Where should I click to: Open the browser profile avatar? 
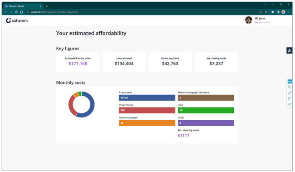click(x=283, y=12)
